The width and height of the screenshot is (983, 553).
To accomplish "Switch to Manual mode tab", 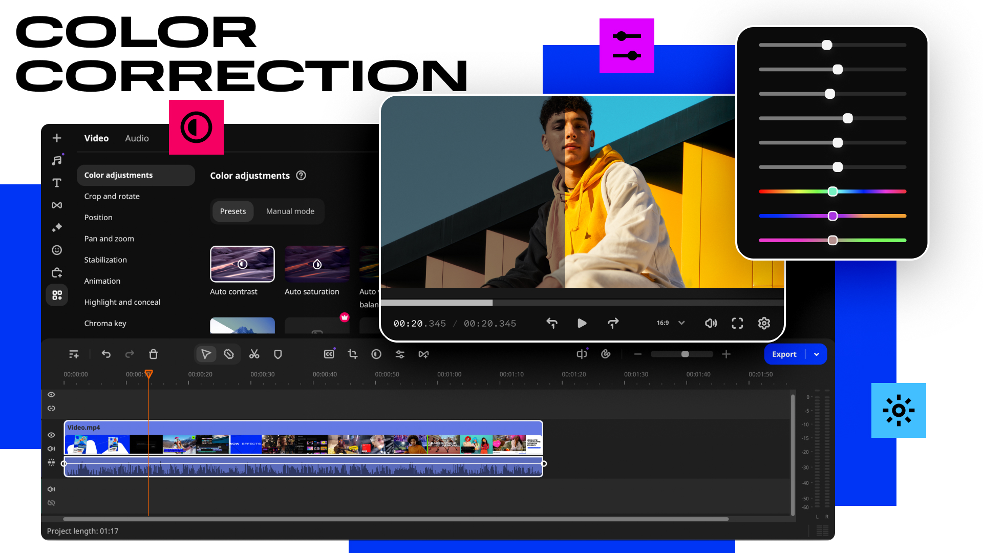I will click(x=290, y=211).
